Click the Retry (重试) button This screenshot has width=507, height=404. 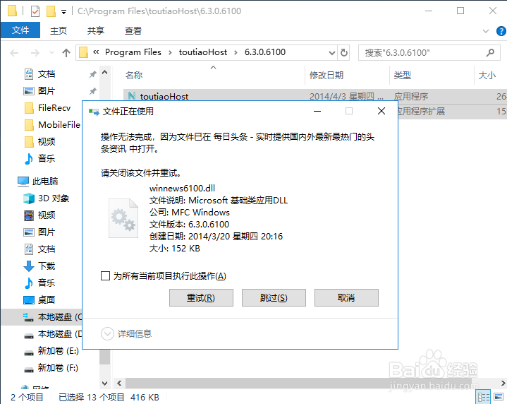coord(201,297)
